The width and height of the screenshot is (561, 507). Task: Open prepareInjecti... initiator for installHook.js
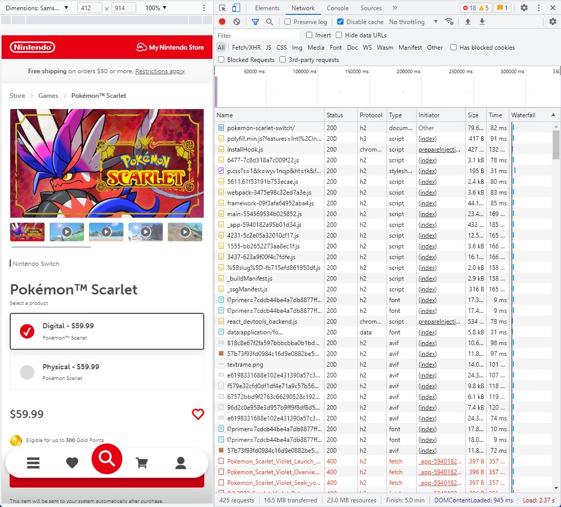(439, 150)
